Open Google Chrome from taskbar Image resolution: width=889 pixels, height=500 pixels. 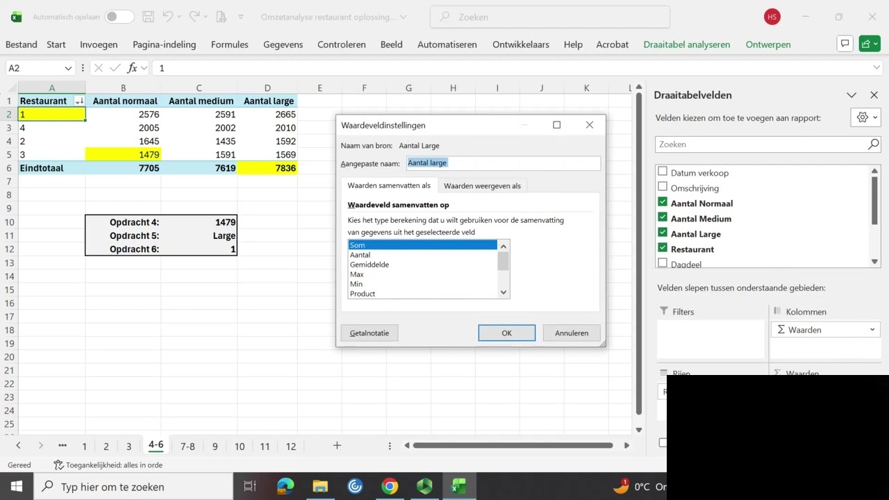390,486
